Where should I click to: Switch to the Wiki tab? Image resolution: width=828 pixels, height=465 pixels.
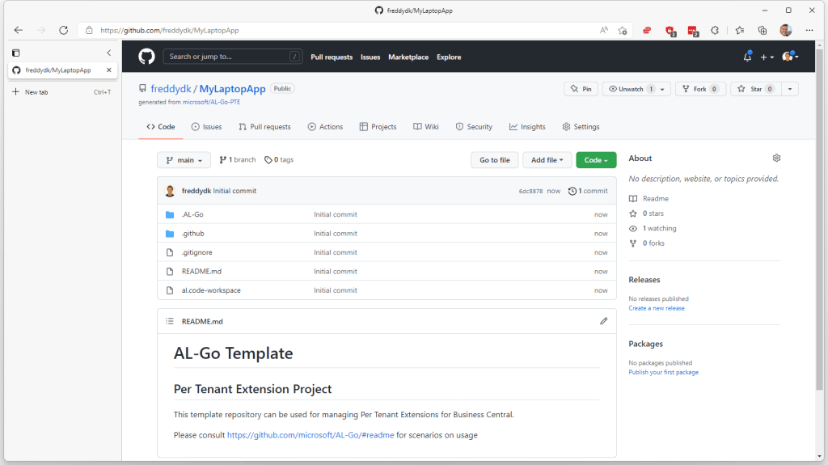click(x=426, y=127)
